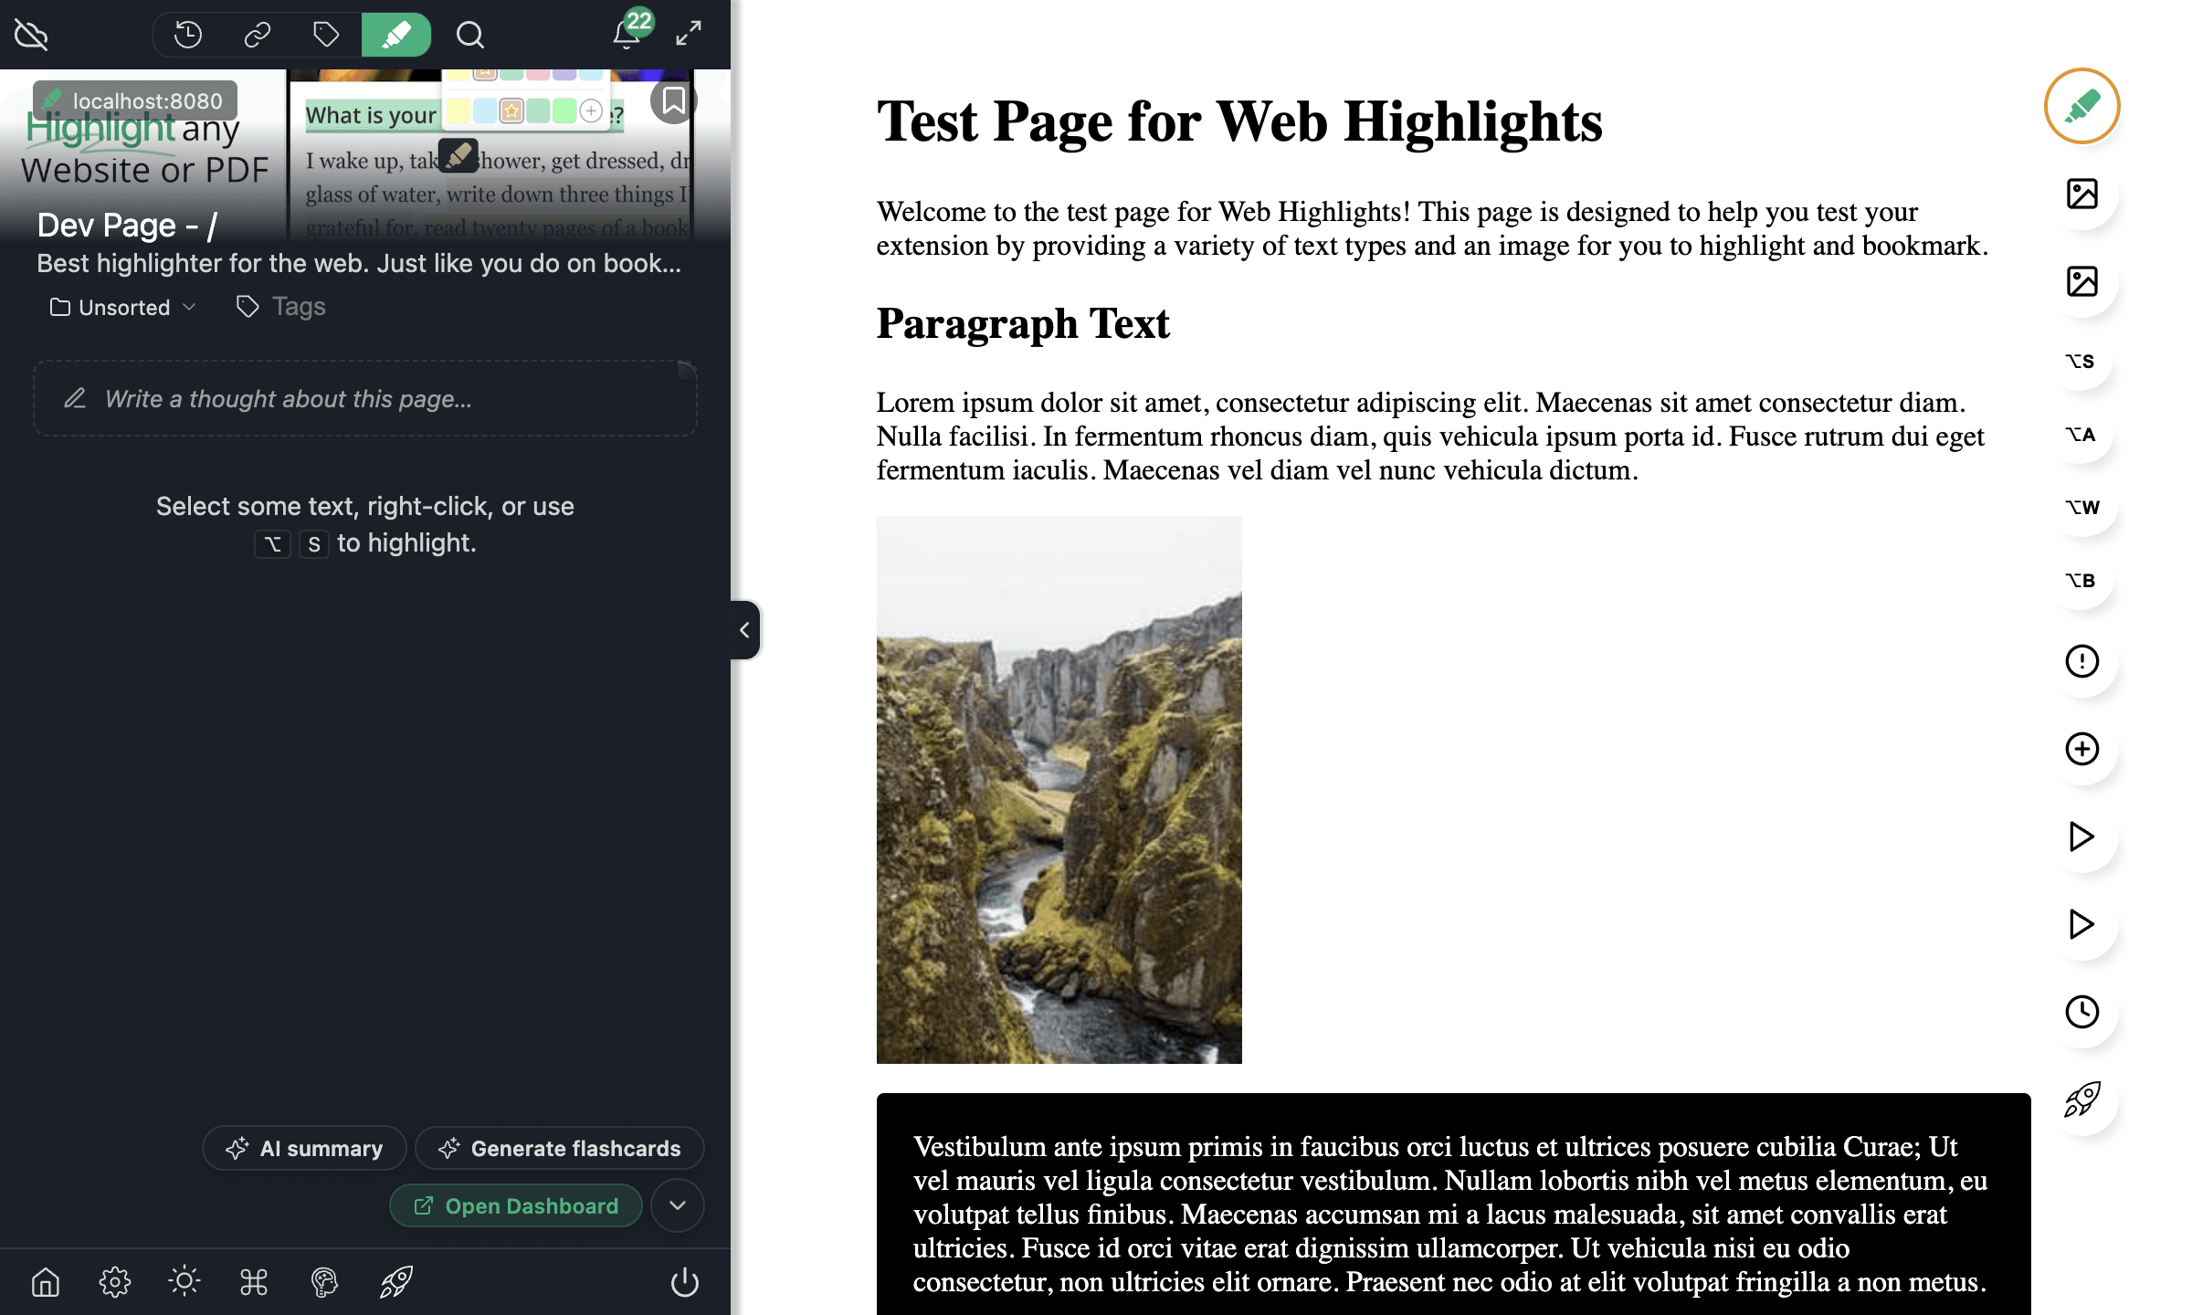Viewport: 2192px width, 1315px height.
Task: Focus the 'Write a thought' input
Action: coord(365,399)
